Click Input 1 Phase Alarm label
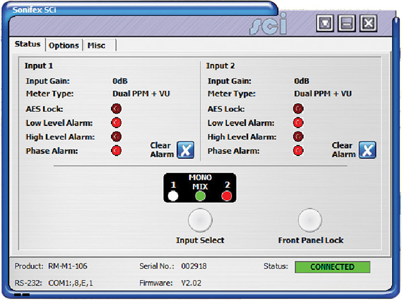The height and width of the screenshot is (301, 402). coord(52,151)
